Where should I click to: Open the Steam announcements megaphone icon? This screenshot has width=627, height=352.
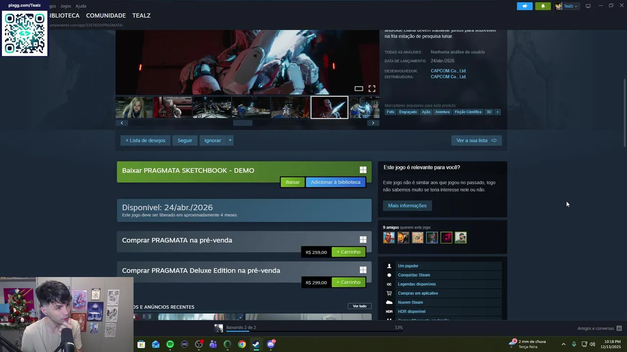coord(525,6)
